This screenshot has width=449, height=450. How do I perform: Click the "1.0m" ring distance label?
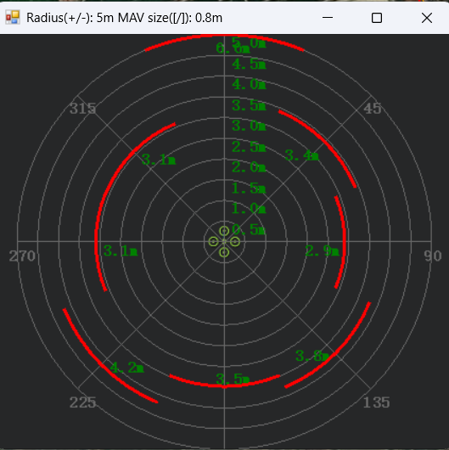tap(249, 208)
